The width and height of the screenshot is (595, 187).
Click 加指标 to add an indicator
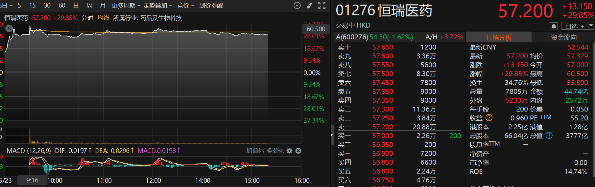[255, 151]
